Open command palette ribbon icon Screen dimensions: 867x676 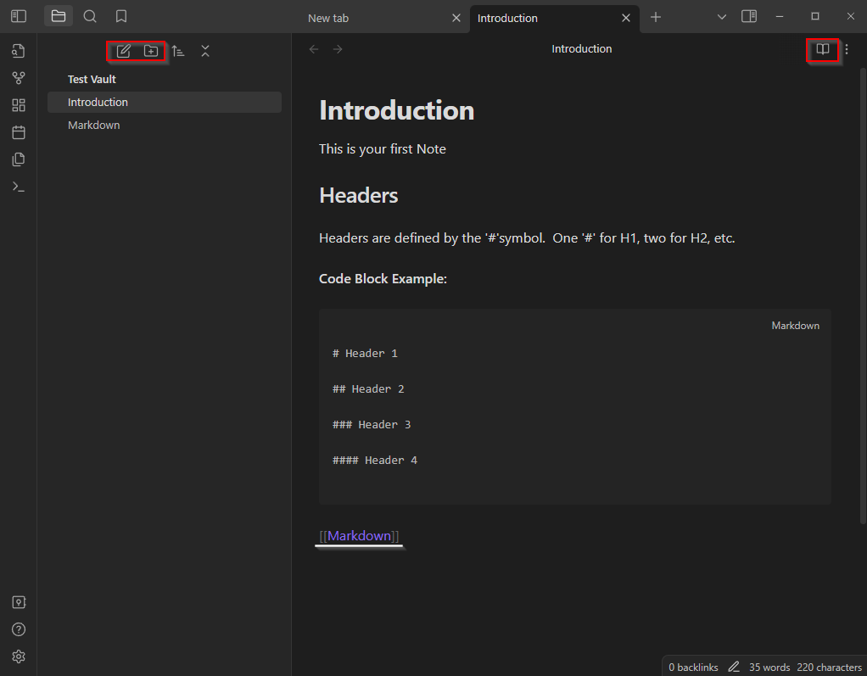(19, 187)
